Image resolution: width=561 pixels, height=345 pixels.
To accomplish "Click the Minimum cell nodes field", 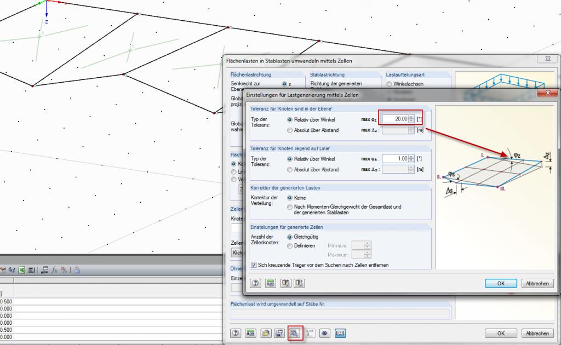I will coord(358,245).
